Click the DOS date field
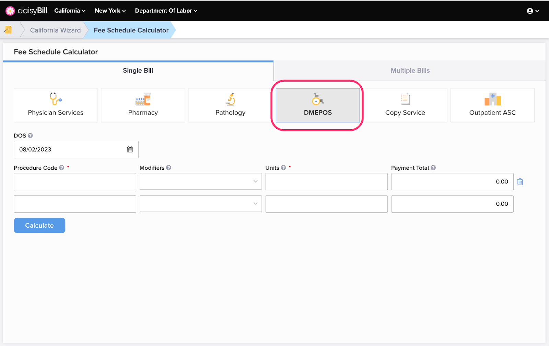Viewport: 549px width, 346px height. 76,150
